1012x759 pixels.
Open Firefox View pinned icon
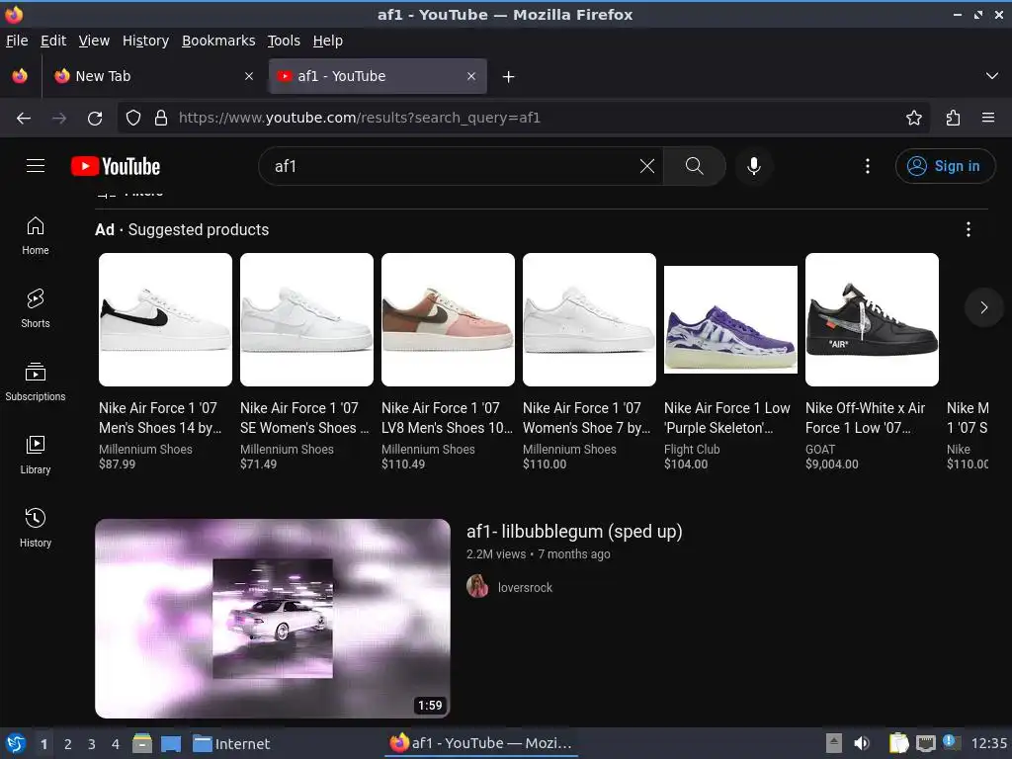coord(20,76)
